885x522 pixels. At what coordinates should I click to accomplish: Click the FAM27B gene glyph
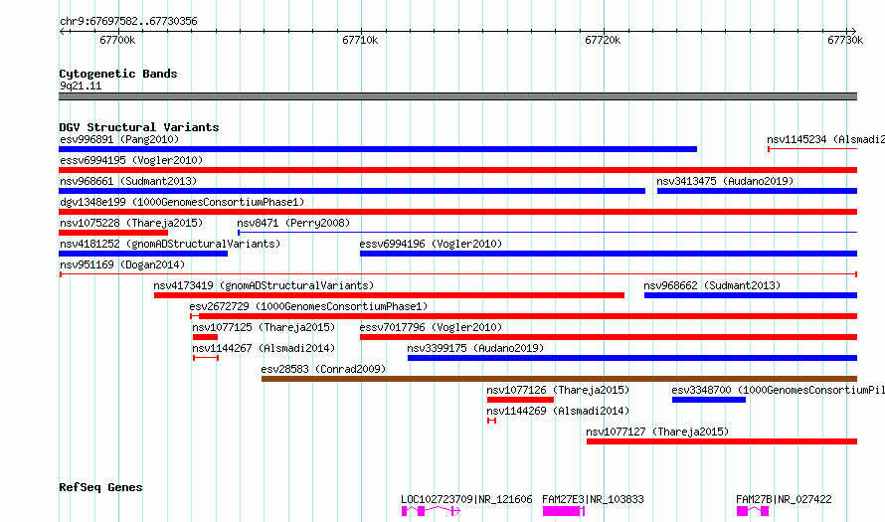(x=753, y=511)
